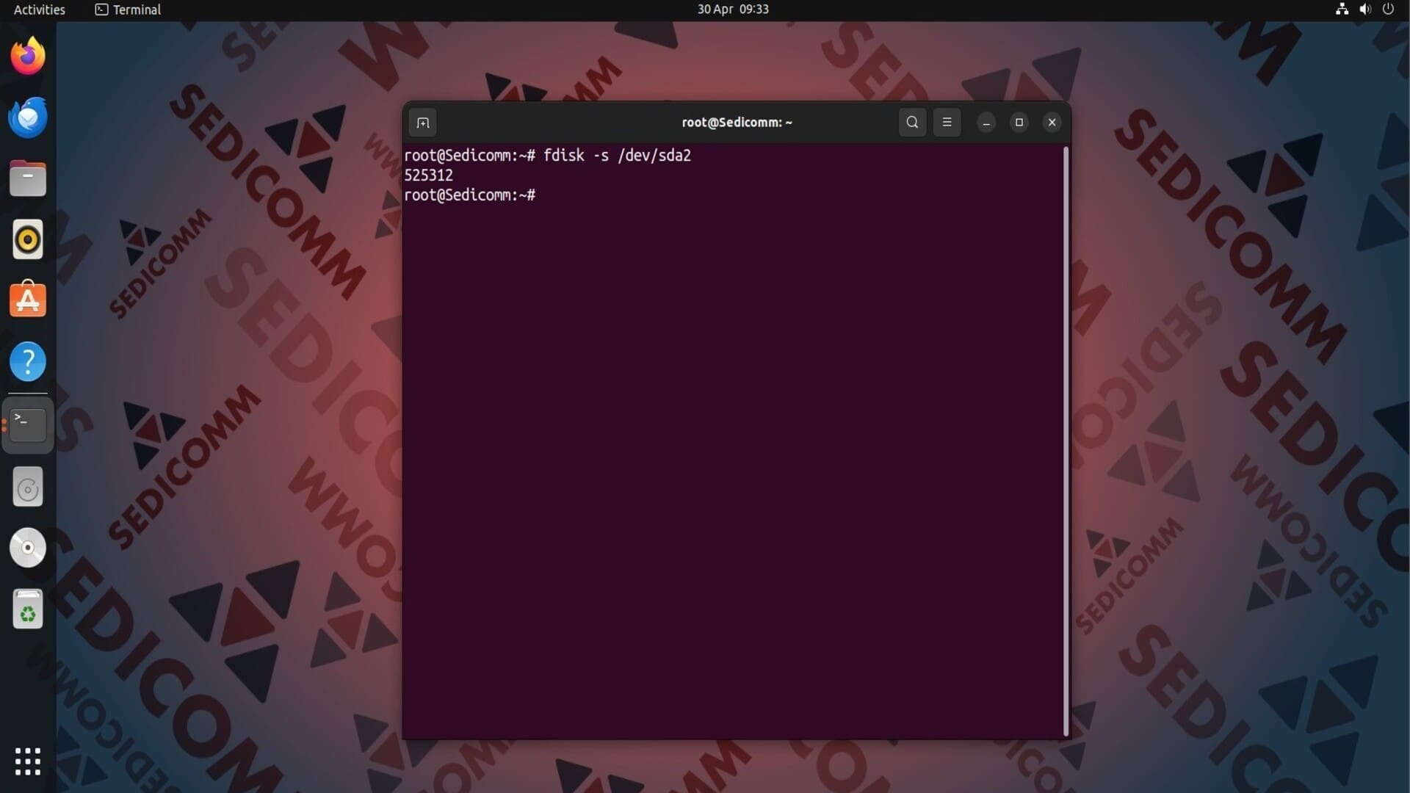Open the terminal hamburger menu
1410x793 pixels.
[947, 123]
